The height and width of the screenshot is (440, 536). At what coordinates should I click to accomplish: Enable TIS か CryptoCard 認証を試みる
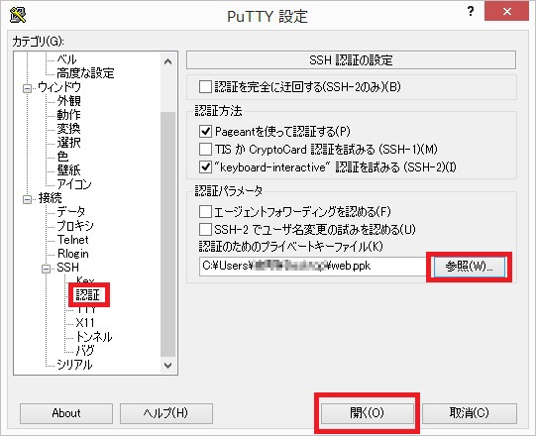(205, 149)
